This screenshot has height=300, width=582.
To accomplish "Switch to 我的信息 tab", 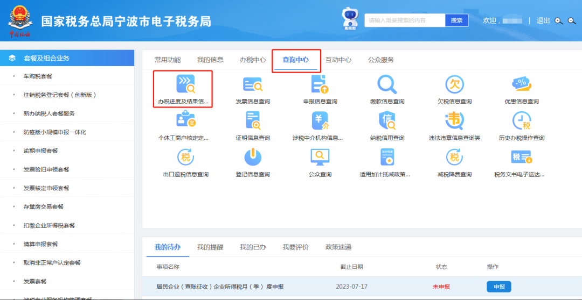I will 210,60.
